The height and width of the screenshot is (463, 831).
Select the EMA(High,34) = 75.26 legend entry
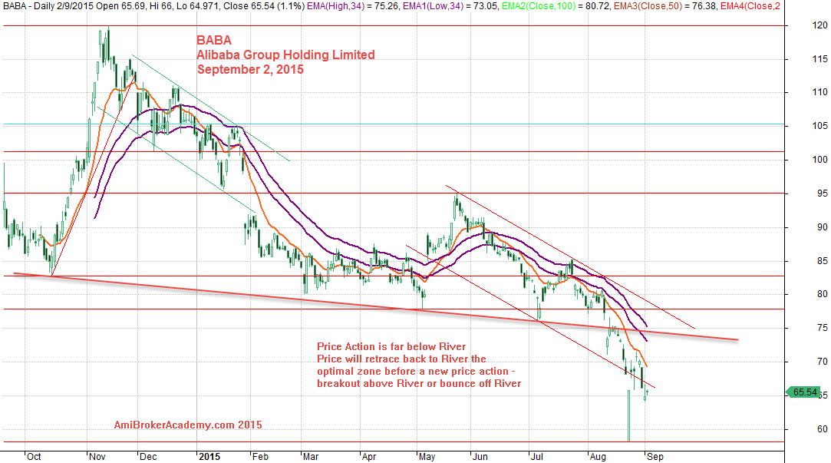point(354,6)
